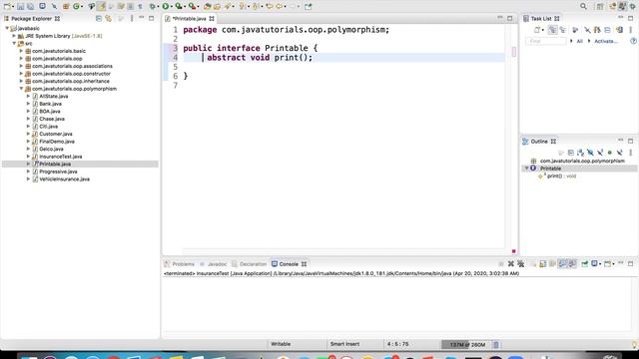Expand com.javatutorials.basic package
Screen dimensions: 639x359
pos(21,51)
